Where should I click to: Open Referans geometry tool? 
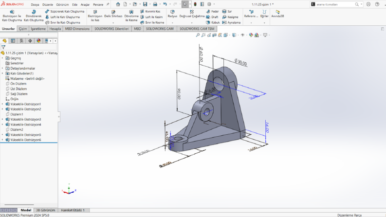click(251, 14)
